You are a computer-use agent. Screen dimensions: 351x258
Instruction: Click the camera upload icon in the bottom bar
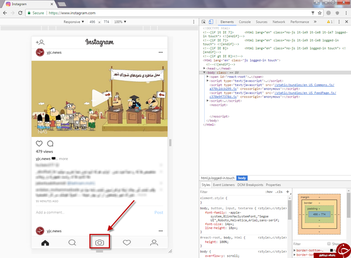(x=99, y=243)
